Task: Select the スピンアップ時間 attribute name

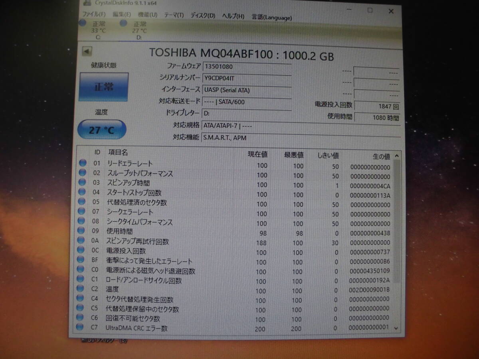Action: pyautogui.click(x=128, y=183)
